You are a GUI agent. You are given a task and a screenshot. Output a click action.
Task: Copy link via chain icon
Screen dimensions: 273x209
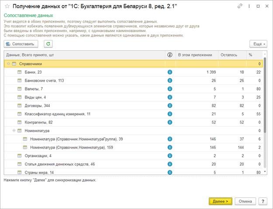coord(240,6)
